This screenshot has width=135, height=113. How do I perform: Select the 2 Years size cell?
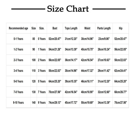click(42, 60)
